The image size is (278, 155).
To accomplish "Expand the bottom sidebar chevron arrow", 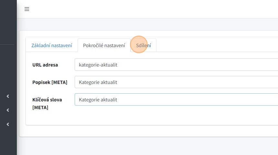I will (8, 124).
